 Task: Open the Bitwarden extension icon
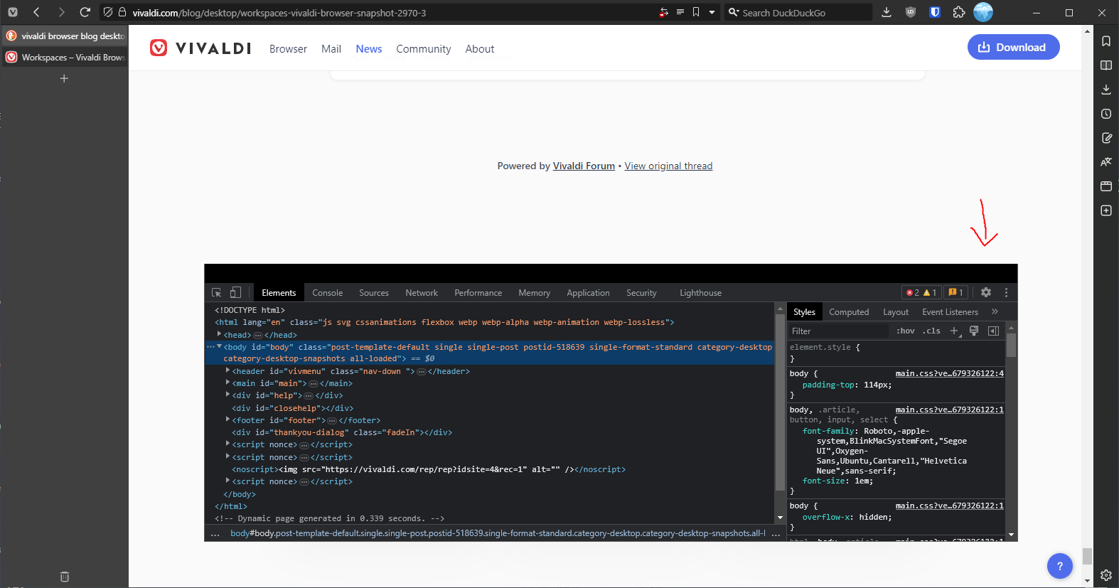tap(935, 12)
